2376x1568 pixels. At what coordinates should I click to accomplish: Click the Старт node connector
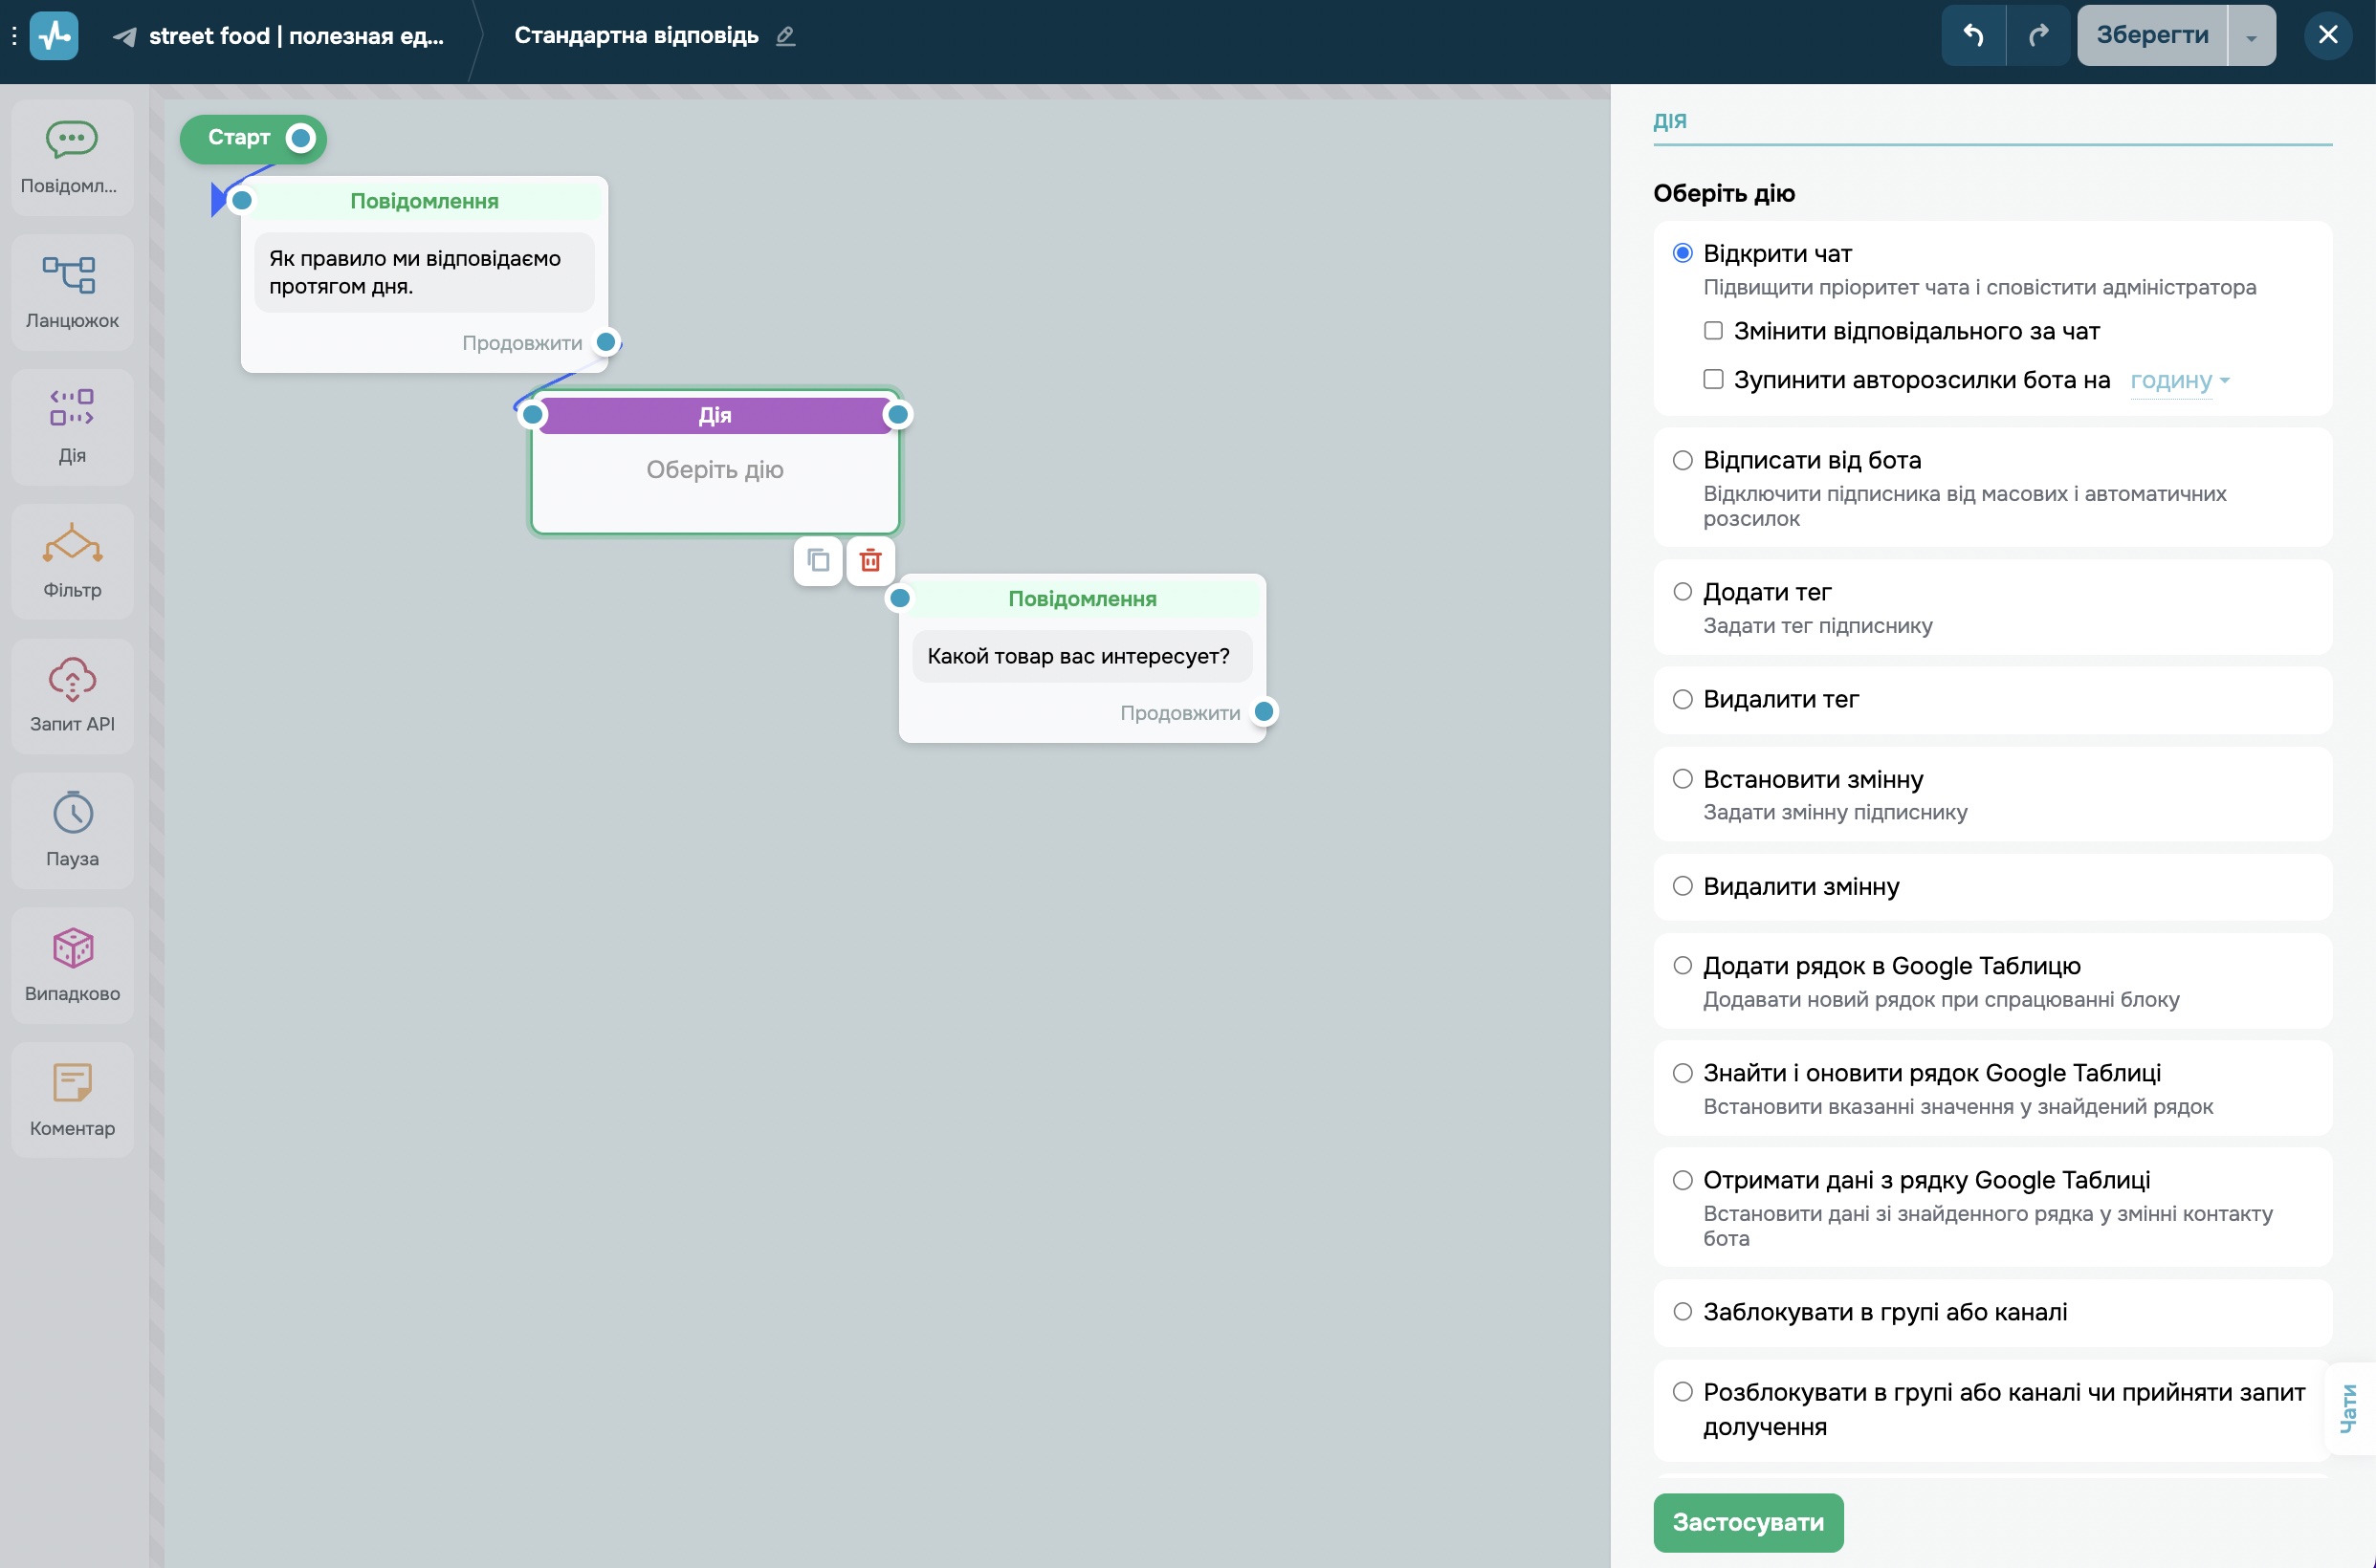[x=300, y=138]
